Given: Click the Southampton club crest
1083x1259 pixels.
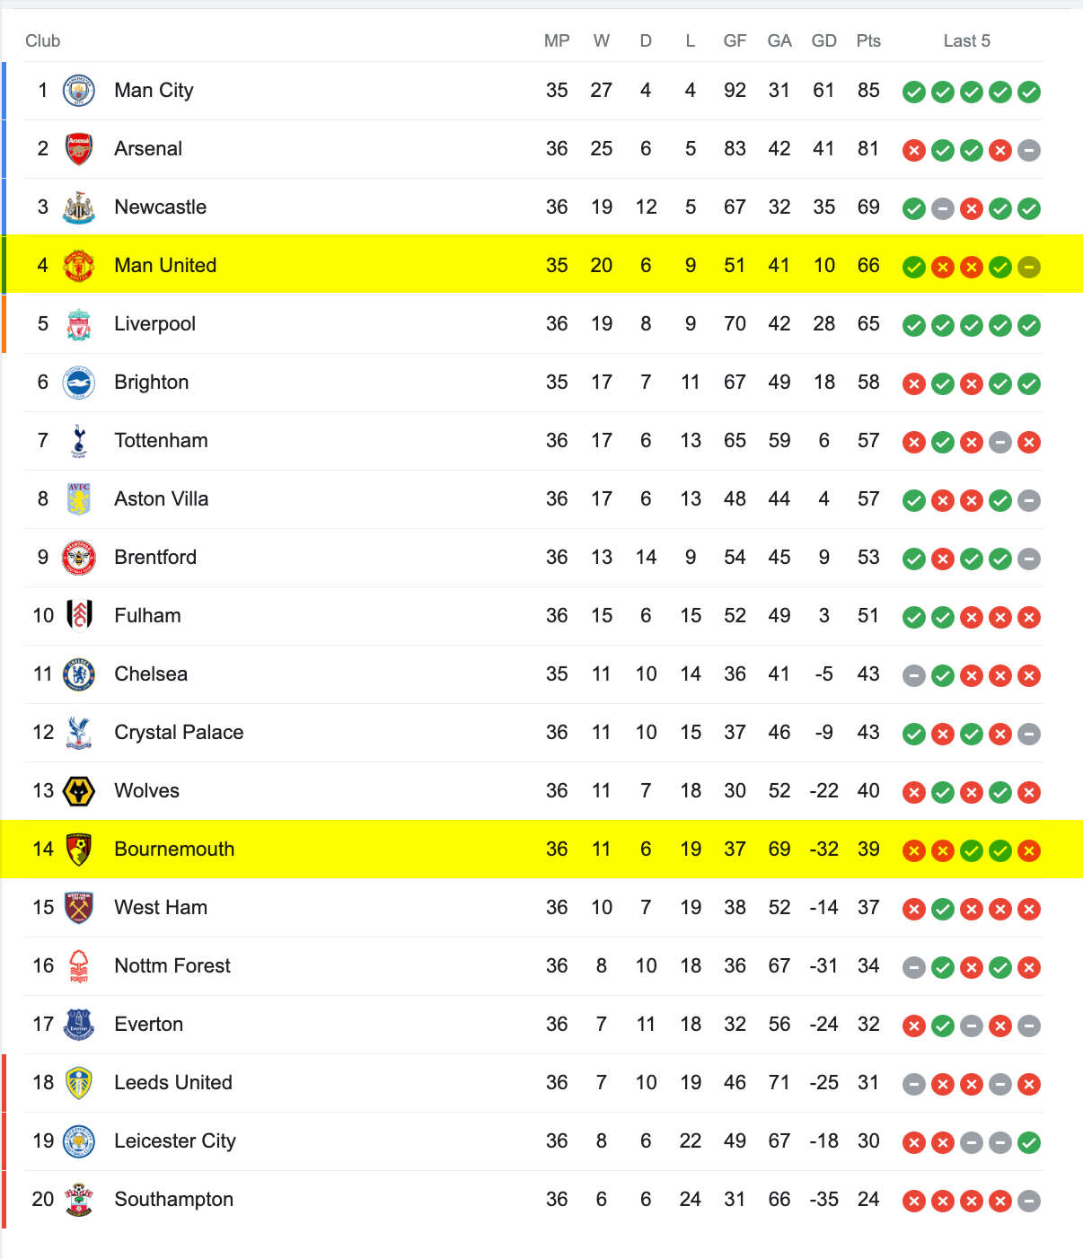Looking at the screenshot, I should [79, 1200].
